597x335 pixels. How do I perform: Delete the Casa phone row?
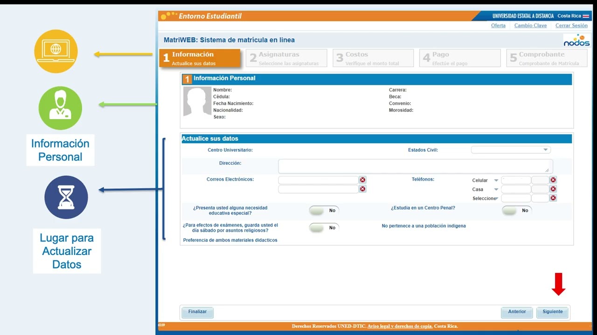[x=553, y=189]
